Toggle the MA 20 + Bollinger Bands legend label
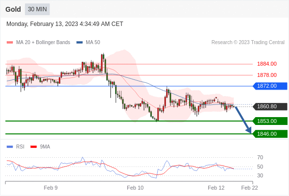 click(x=43, y=43)
